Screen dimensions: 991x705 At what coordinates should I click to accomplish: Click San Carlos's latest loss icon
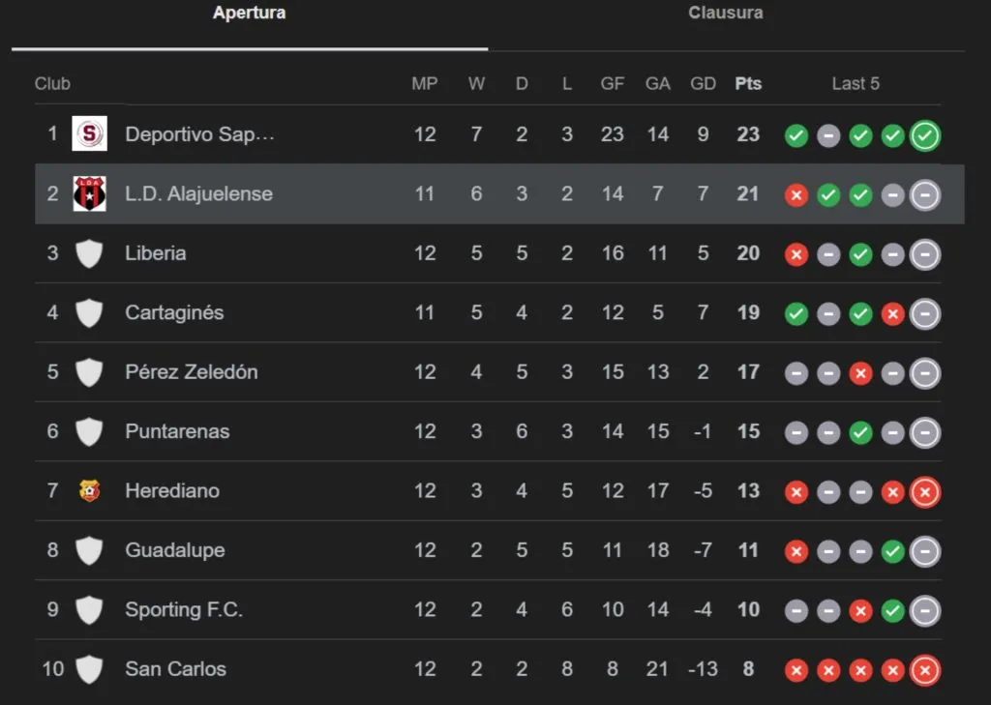click(925, 671)
